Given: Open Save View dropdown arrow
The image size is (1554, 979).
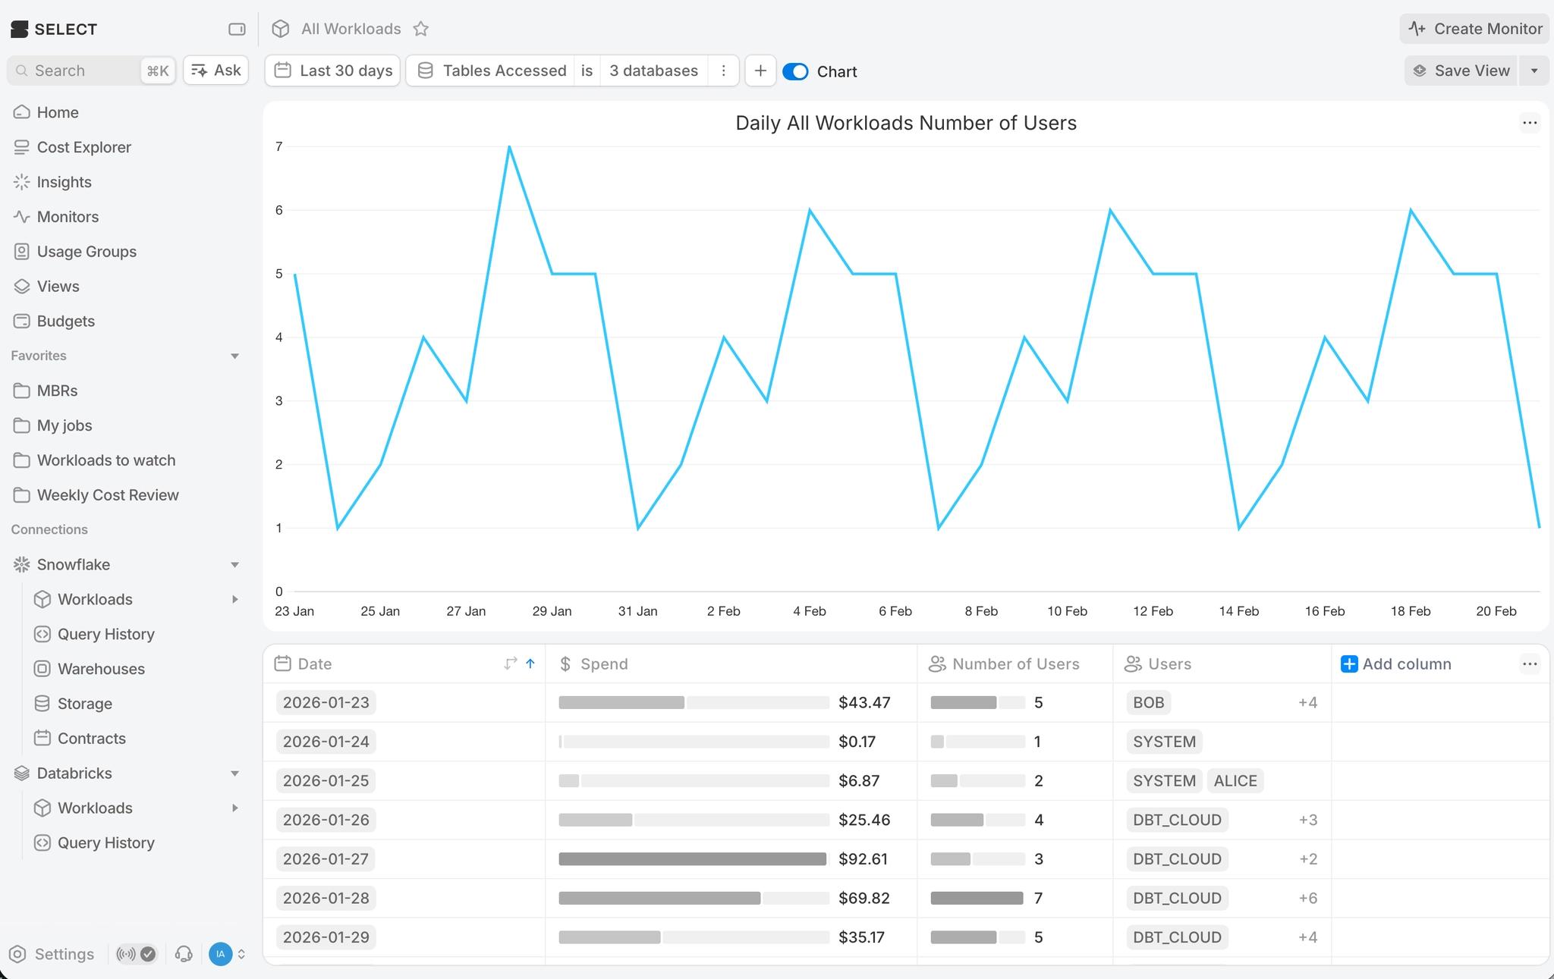Looking at the screenshot, I should [1534, 71].
